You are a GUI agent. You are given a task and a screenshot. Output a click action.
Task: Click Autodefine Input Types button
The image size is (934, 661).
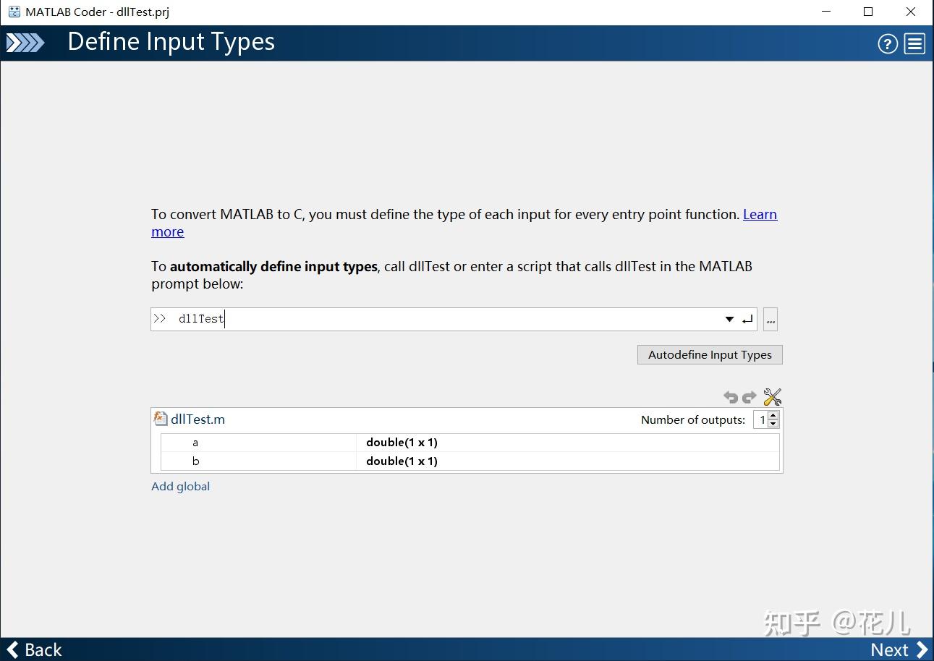click(x=710, y=355)
